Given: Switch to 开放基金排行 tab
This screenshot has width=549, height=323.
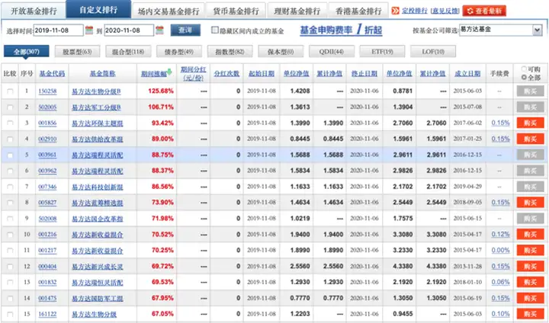Looking at the screenshot, I should (34, 11).
